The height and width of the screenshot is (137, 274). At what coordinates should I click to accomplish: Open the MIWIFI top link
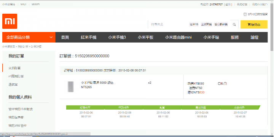pyautogui.click(x=36, y=4)
